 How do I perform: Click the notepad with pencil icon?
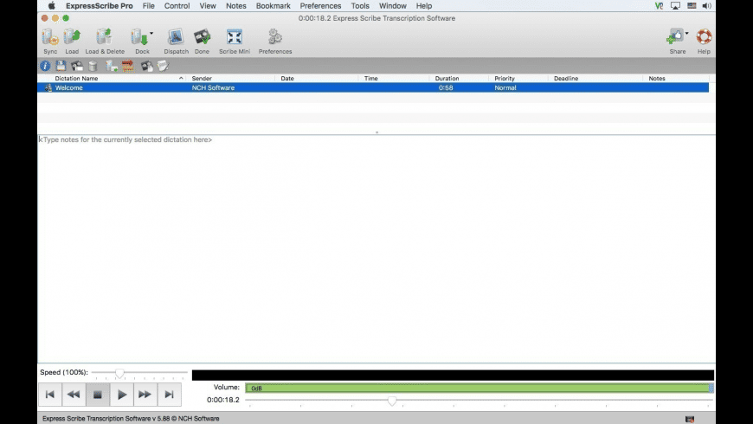[x=164, y=66]
